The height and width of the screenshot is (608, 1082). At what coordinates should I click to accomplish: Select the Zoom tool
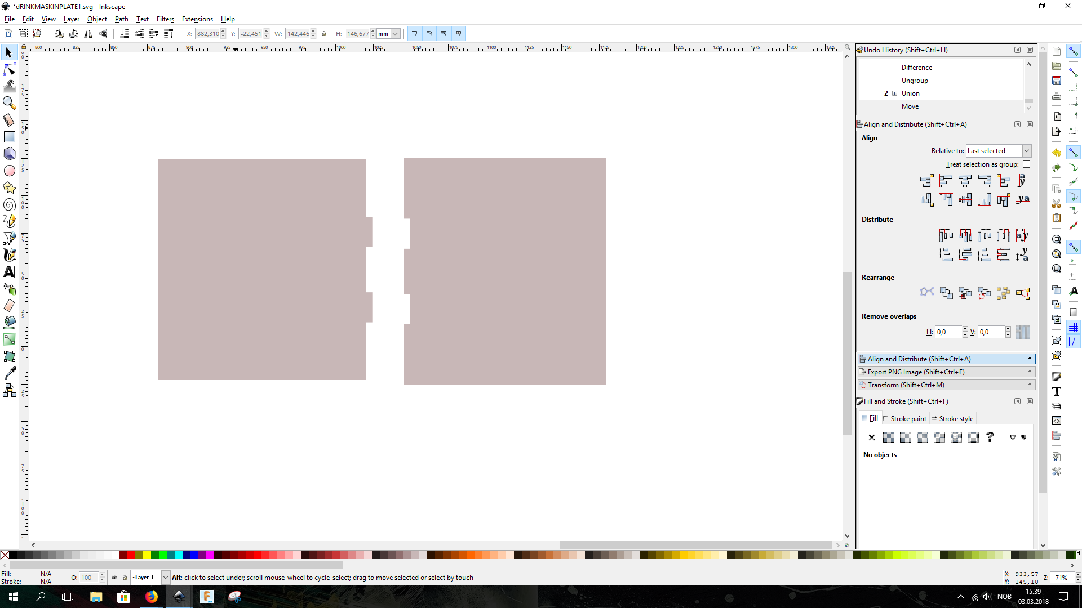point(10,102)
